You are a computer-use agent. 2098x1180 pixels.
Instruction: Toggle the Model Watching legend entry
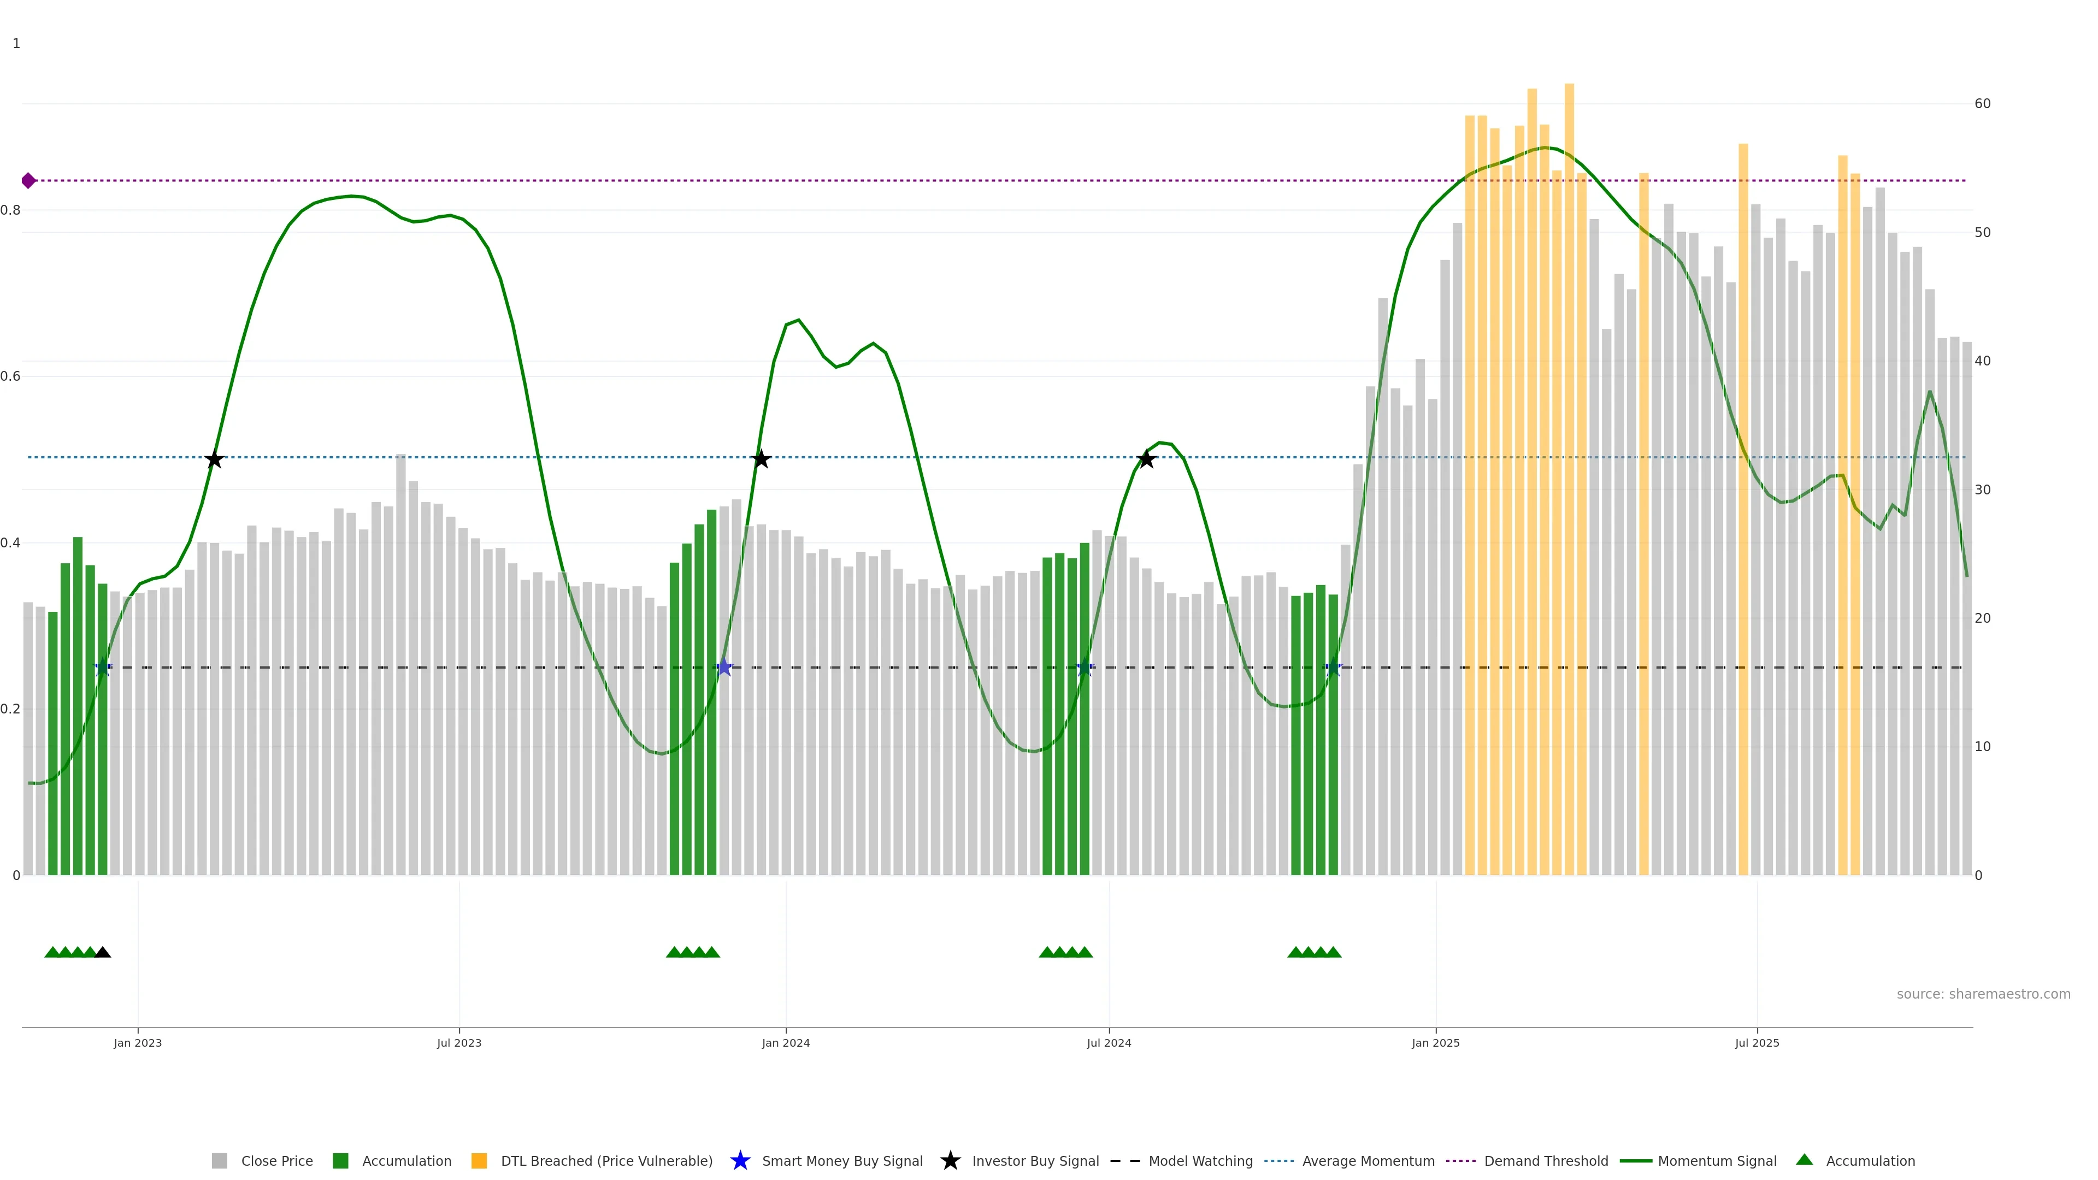pos(1200,1161)
